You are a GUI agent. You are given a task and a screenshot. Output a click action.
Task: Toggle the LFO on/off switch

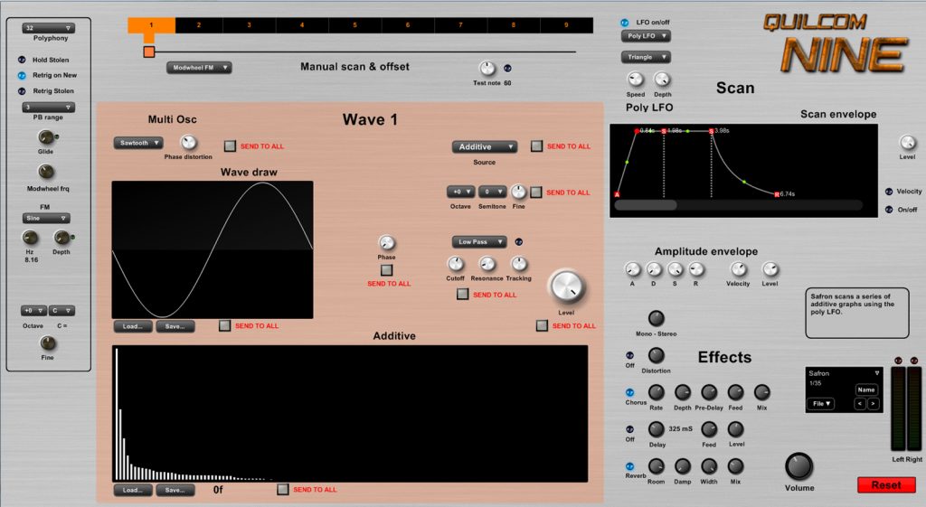tap(625, 22)
